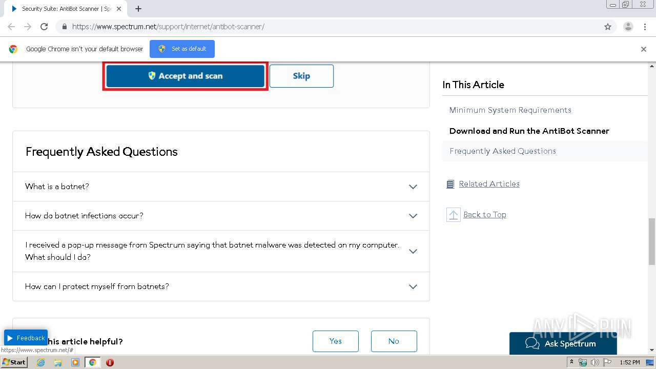
Task: Click the browser back arrow
Action: click(x=11, y=27)
